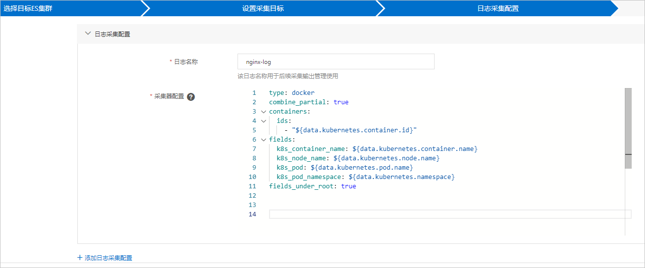The image size is (645, 268).
Task: Click the 'fields:' line text
Action: coord(282,140)
